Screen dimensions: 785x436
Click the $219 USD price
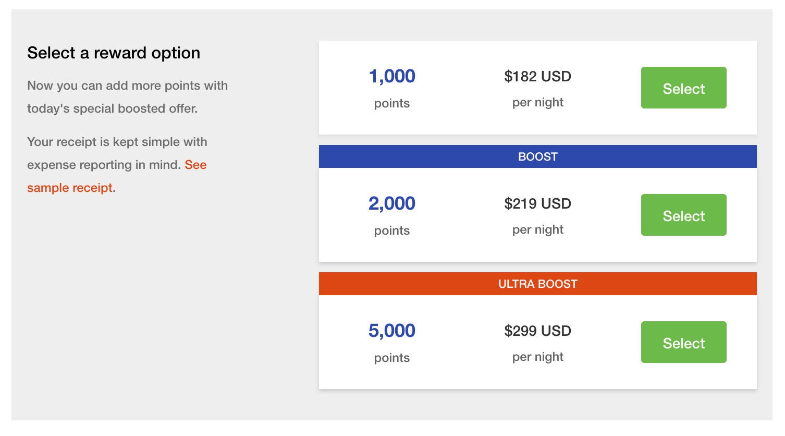point(537,203)
